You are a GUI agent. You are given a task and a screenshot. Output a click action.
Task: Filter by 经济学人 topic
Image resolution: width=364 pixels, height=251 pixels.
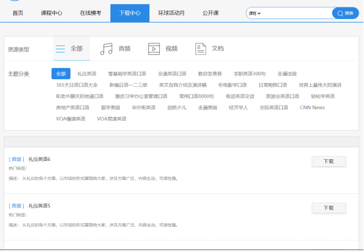click(238, 108)
